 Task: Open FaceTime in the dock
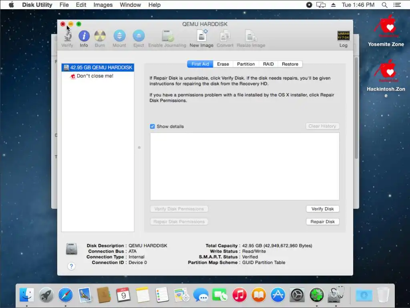coord(220,295)
